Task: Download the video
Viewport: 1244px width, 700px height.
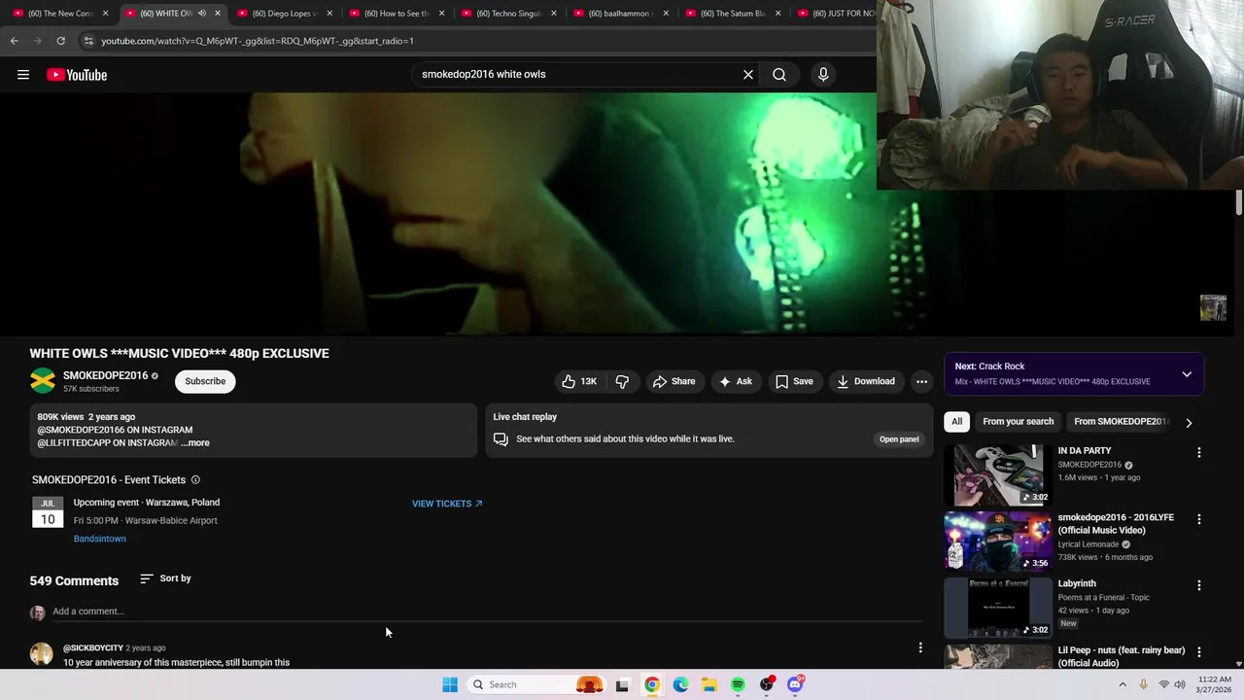Action: click(866, 381)
